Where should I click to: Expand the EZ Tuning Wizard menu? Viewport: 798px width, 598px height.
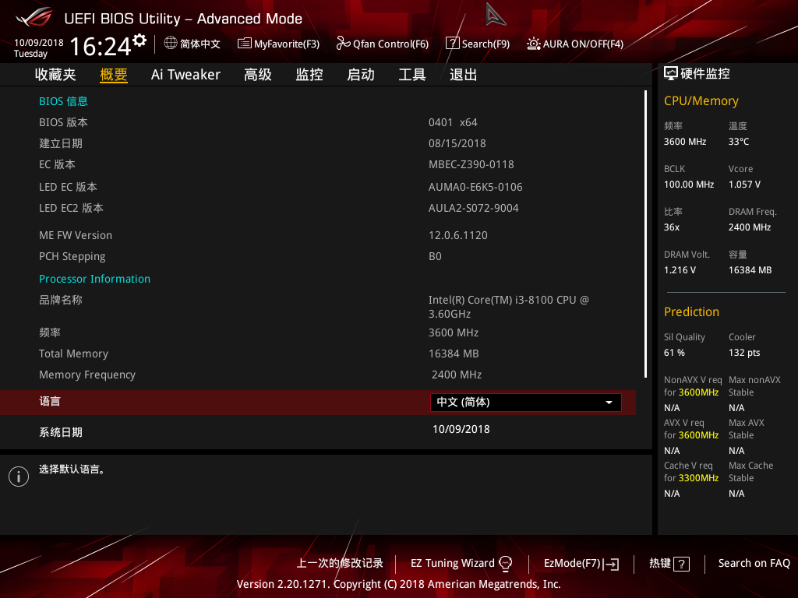tap(461, 563)
